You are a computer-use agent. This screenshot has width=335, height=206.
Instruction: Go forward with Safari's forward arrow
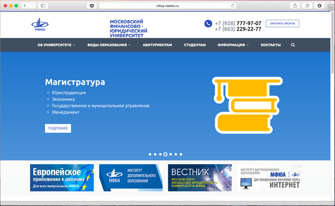pyautogui.click(x=32, y=6)
